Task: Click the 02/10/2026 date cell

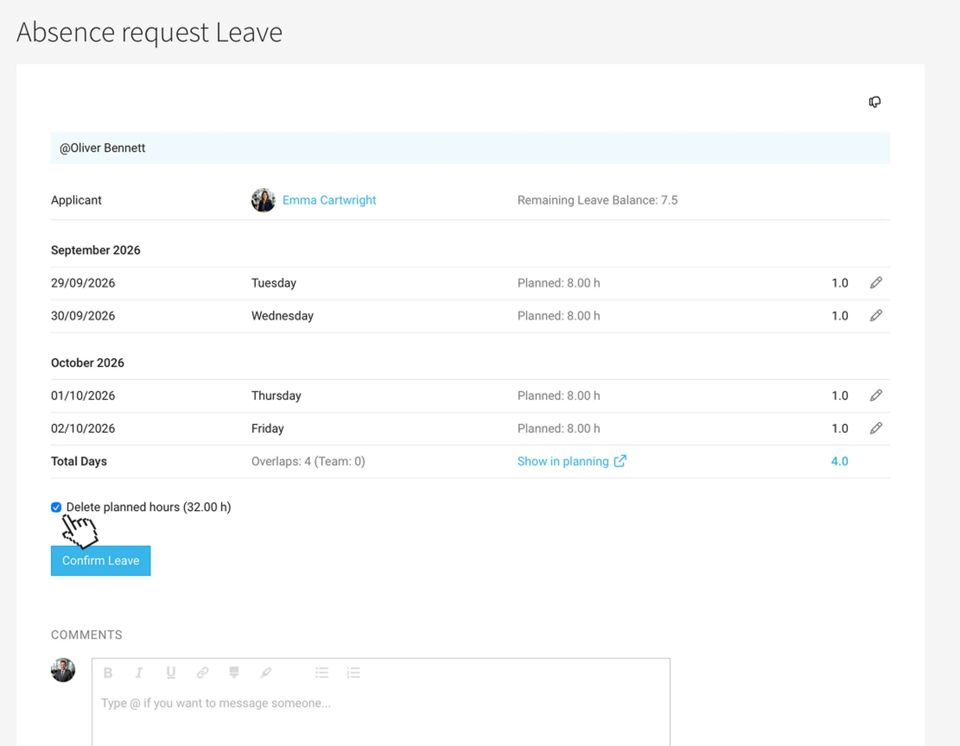Action: coord(83,428)
